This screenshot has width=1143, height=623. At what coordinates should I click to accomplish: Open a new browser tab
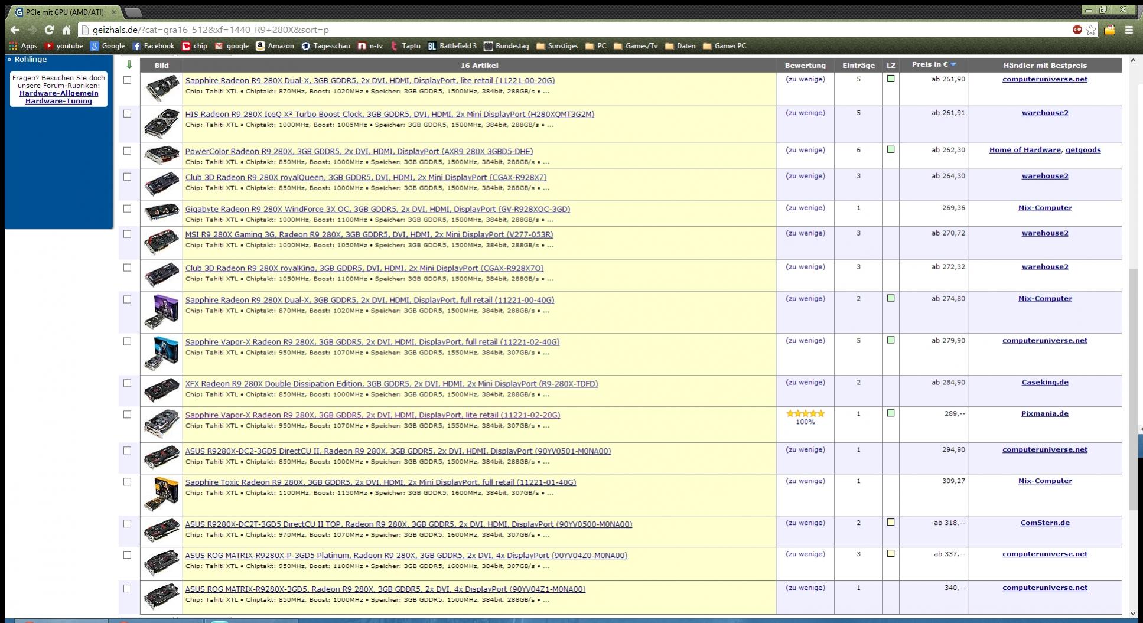pos(133,12)
